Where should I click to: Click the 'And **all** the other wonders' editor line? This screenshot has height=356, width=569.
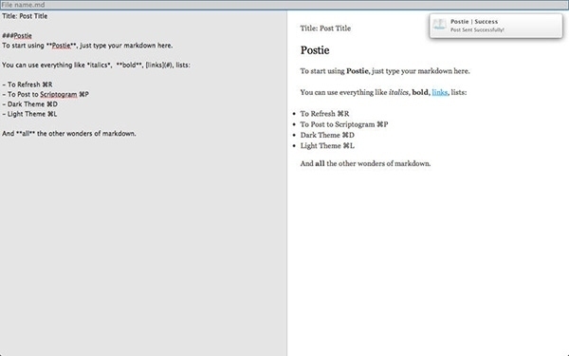coord(69,134)
